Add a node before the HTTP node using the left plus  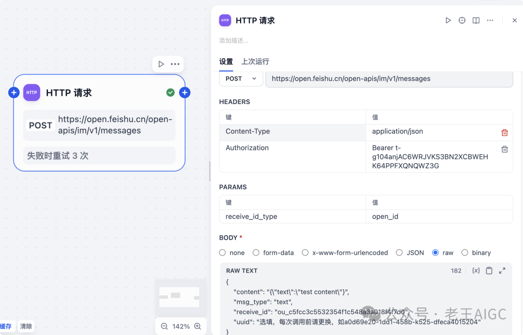pyautogui.click(x=14, y=92)
